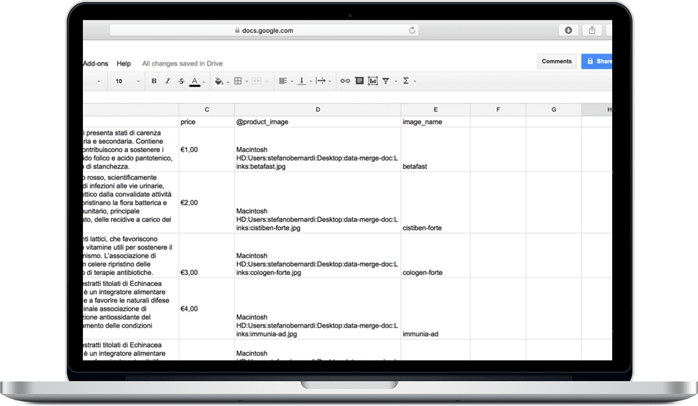Insert a comment from toolbar
Viewport: 698px width, 406px height.
tap(359, 81)
